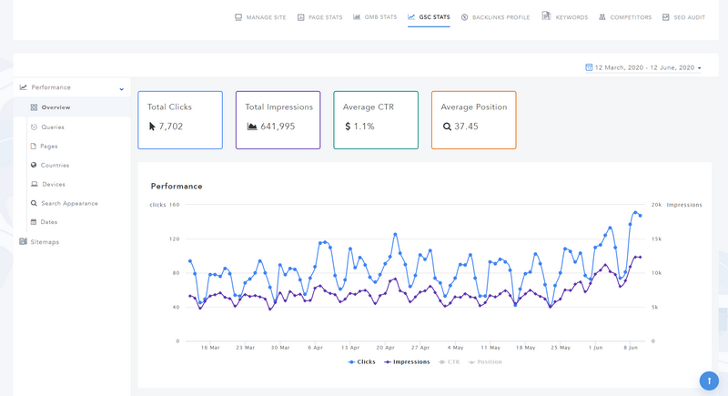
Task: Open Queries in the sidebar
Action: pos(53,127)
